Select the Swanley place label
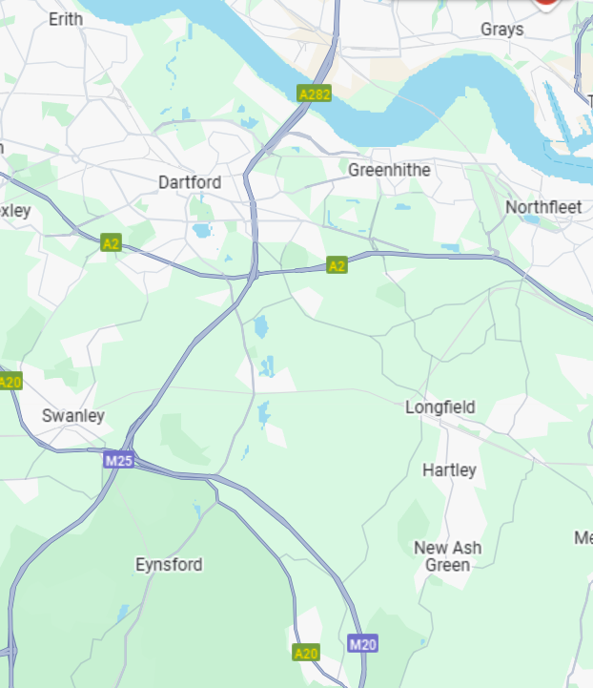This screenshot has width=593, height=688. pos(73,415)
